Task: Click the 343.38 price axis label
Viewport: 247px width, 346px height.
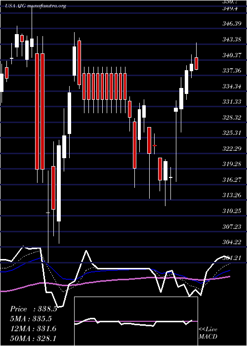Action: 232,40
